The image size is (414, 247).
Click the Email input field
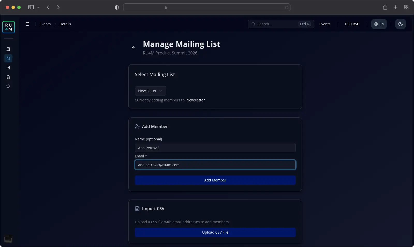[x=215, y=165]
